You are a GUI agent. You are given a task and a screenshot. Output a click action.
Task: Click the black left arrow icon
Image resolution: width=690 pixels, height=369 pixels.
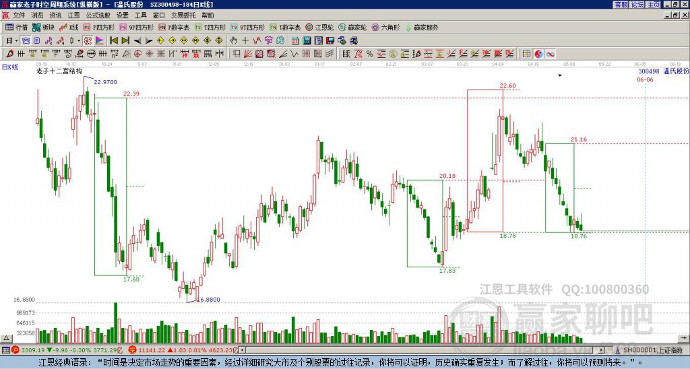137,41
